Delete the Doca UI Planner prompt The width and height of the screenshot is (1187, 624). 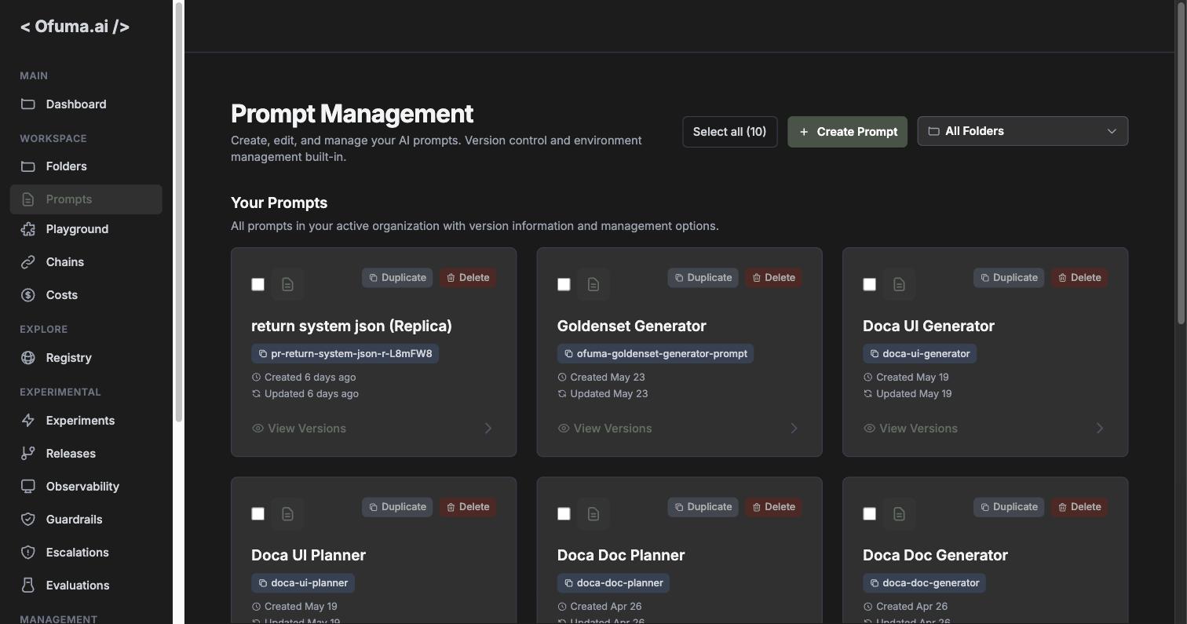click(x=468, y=507)
